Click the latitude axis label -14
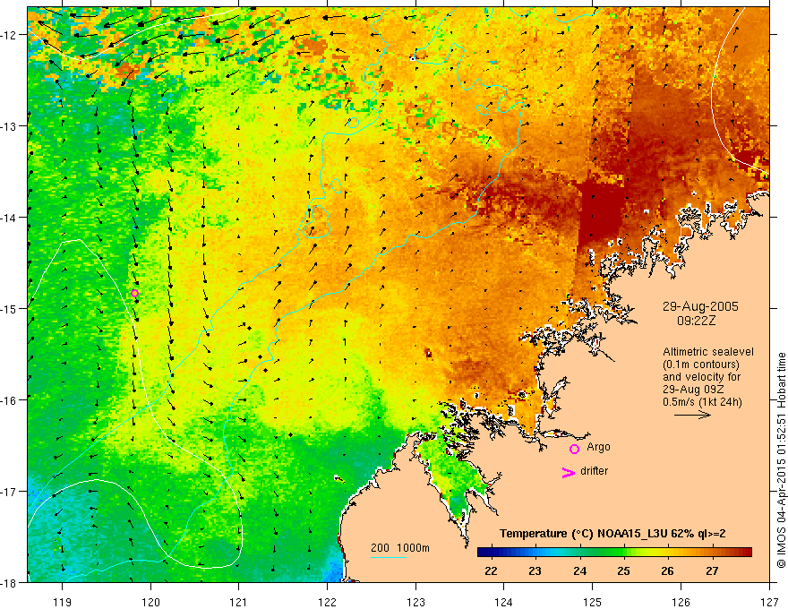Image resolution: width=788 pixels, height=609 pixels. pos(11,218)
